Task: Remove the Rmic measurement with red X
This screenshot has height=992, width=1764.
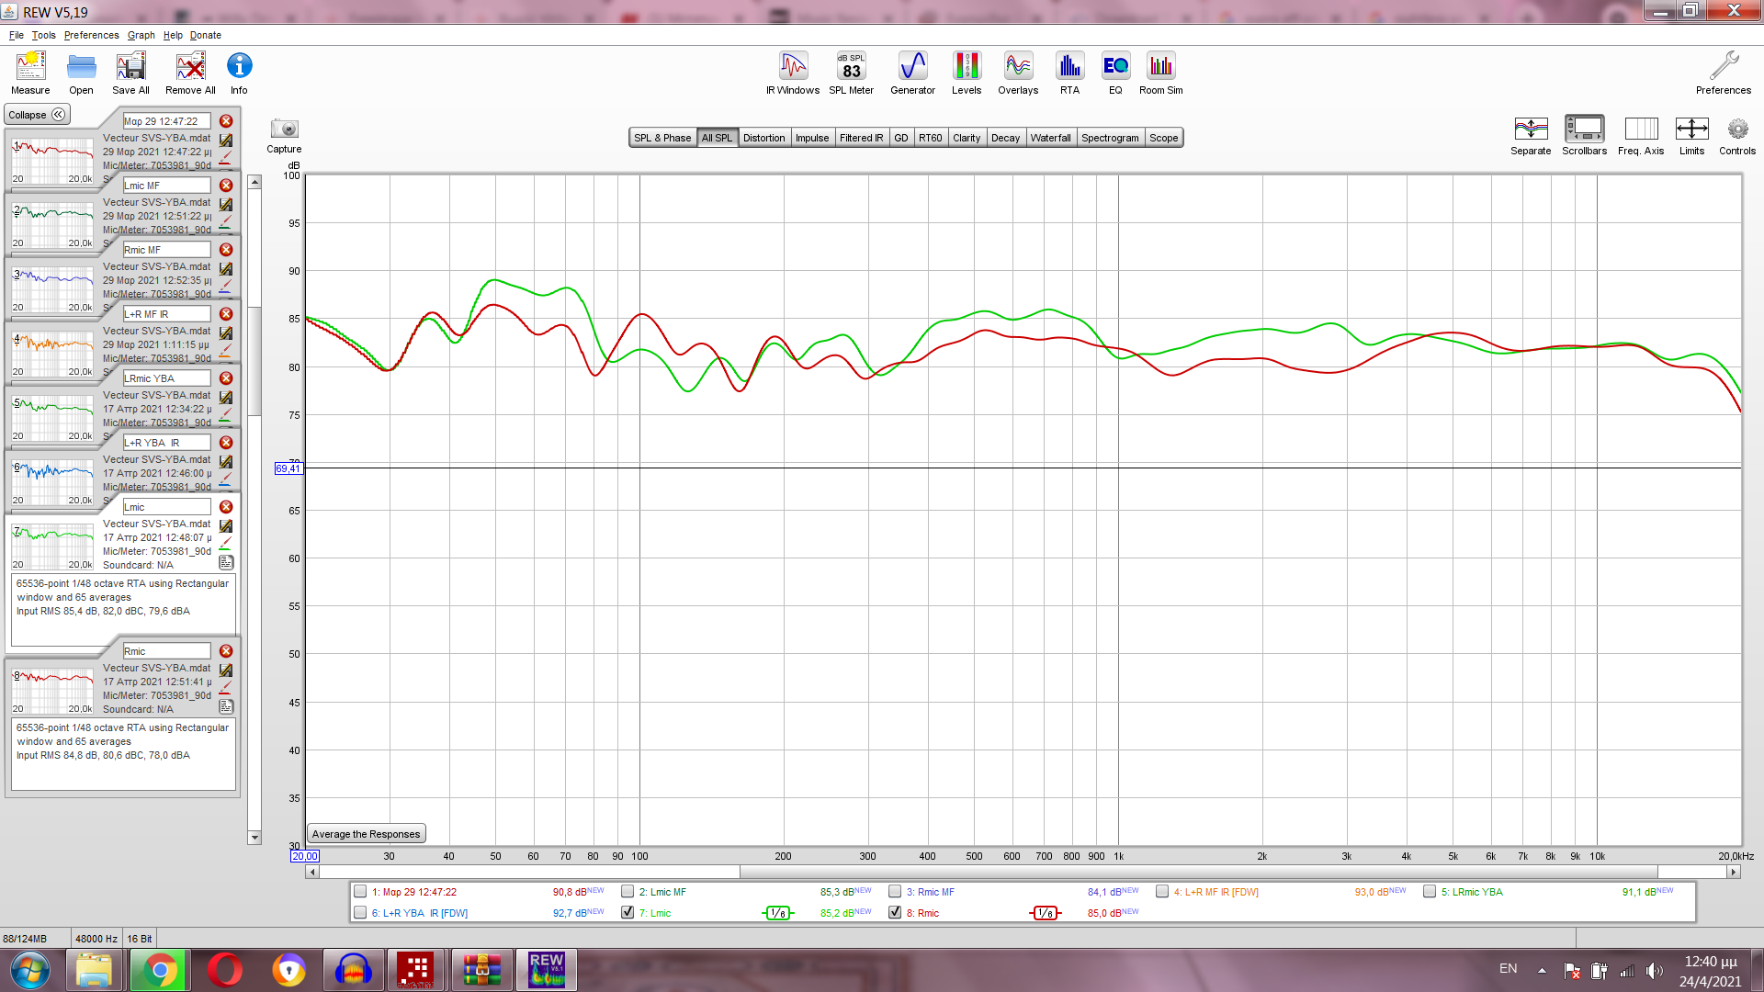Action: tap(226, 651)
